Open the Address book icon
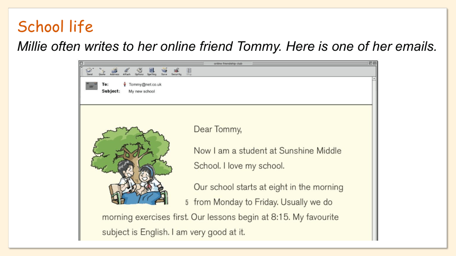 tap(115, 71)
